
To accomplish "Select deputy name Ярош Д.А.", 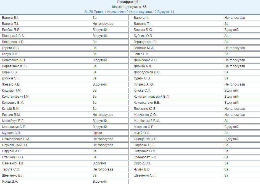I will (10, 182).
